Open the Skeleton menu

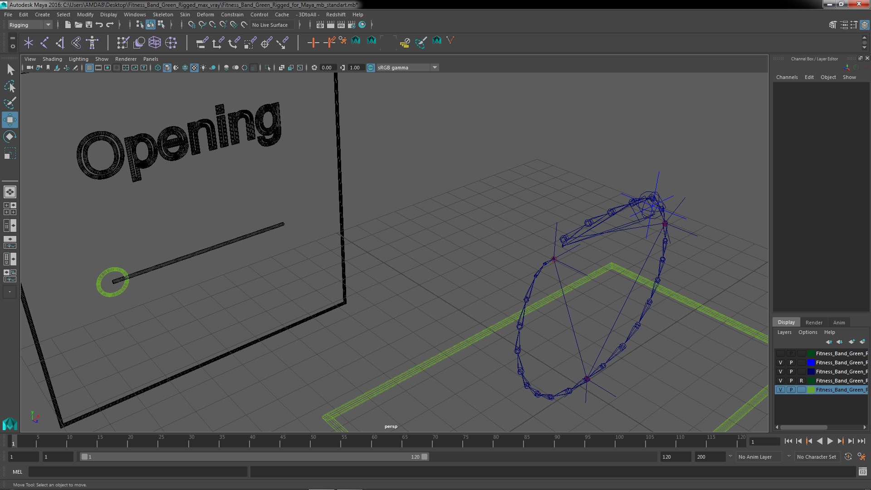click(x=162, y=15)
